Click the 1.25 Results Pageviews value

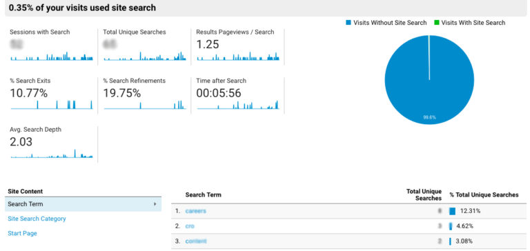(x=208, y=44)
